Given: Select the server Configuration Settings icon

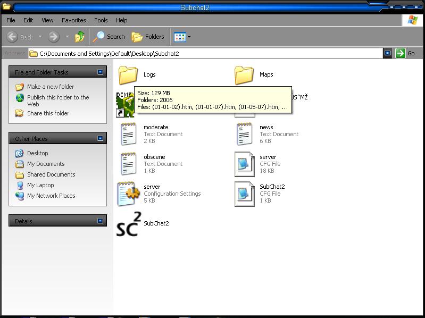Looking at the screenshot, I should pos(129,194).
